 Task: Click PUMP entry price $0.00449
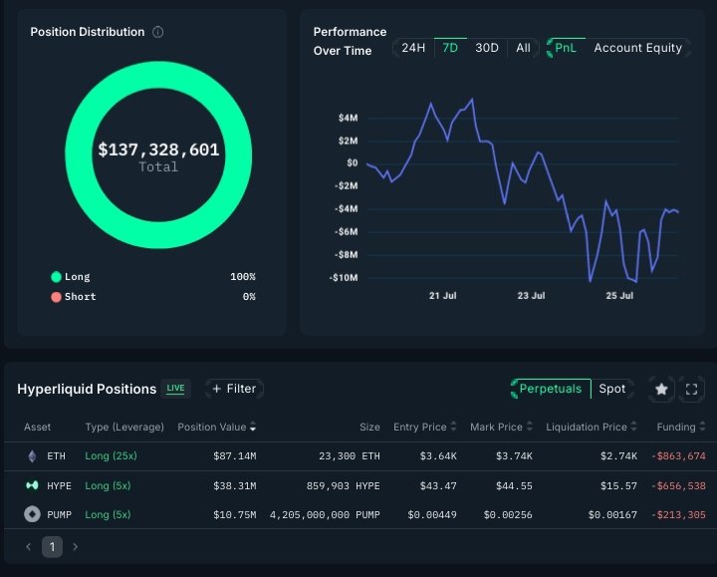[x=432, y=515]
